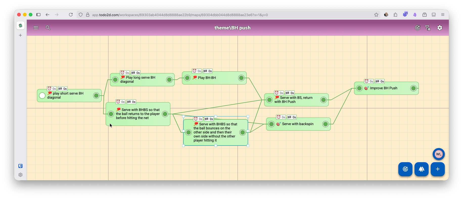Add a new workspace with sidebar plus
The width and height of the screenshot is (463, 199).
point(20,35)
